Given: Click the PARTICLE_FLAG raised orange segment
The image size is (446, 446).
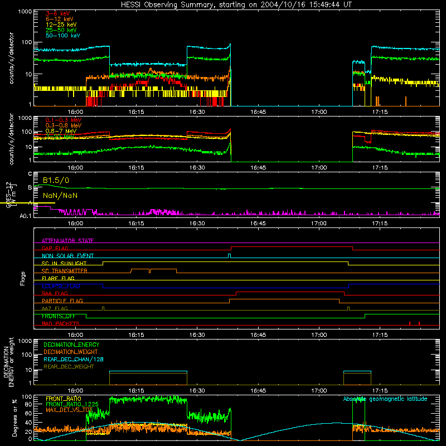Looking at the screenshot, I should click(x=284, y=299).
